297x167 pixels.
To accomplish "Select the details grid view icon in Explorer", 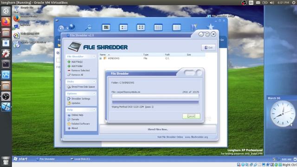I will 176,27.
